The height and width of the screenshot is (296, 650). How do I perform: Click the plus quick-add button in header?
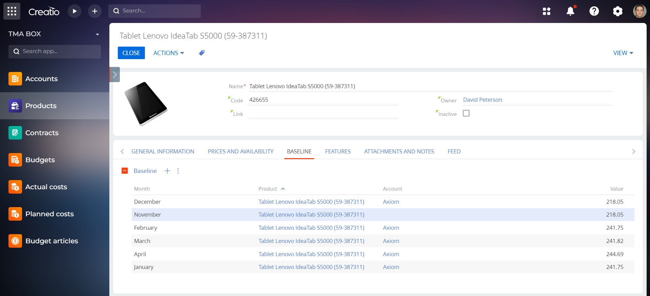click(95, 11)
